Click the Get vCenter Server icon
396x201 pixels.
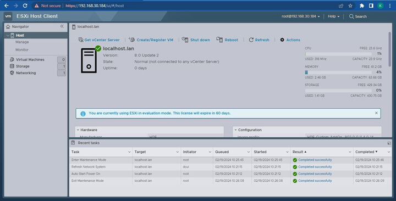(81, 40)
